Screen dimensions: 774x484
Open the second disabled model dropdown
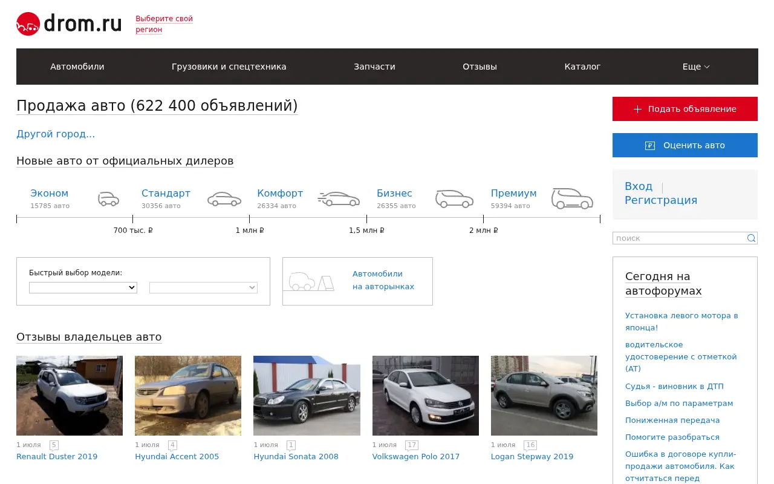point(203,288)
